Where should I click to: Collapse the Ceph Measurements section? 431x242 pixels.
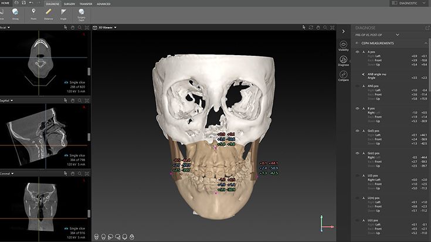point(425,43)
